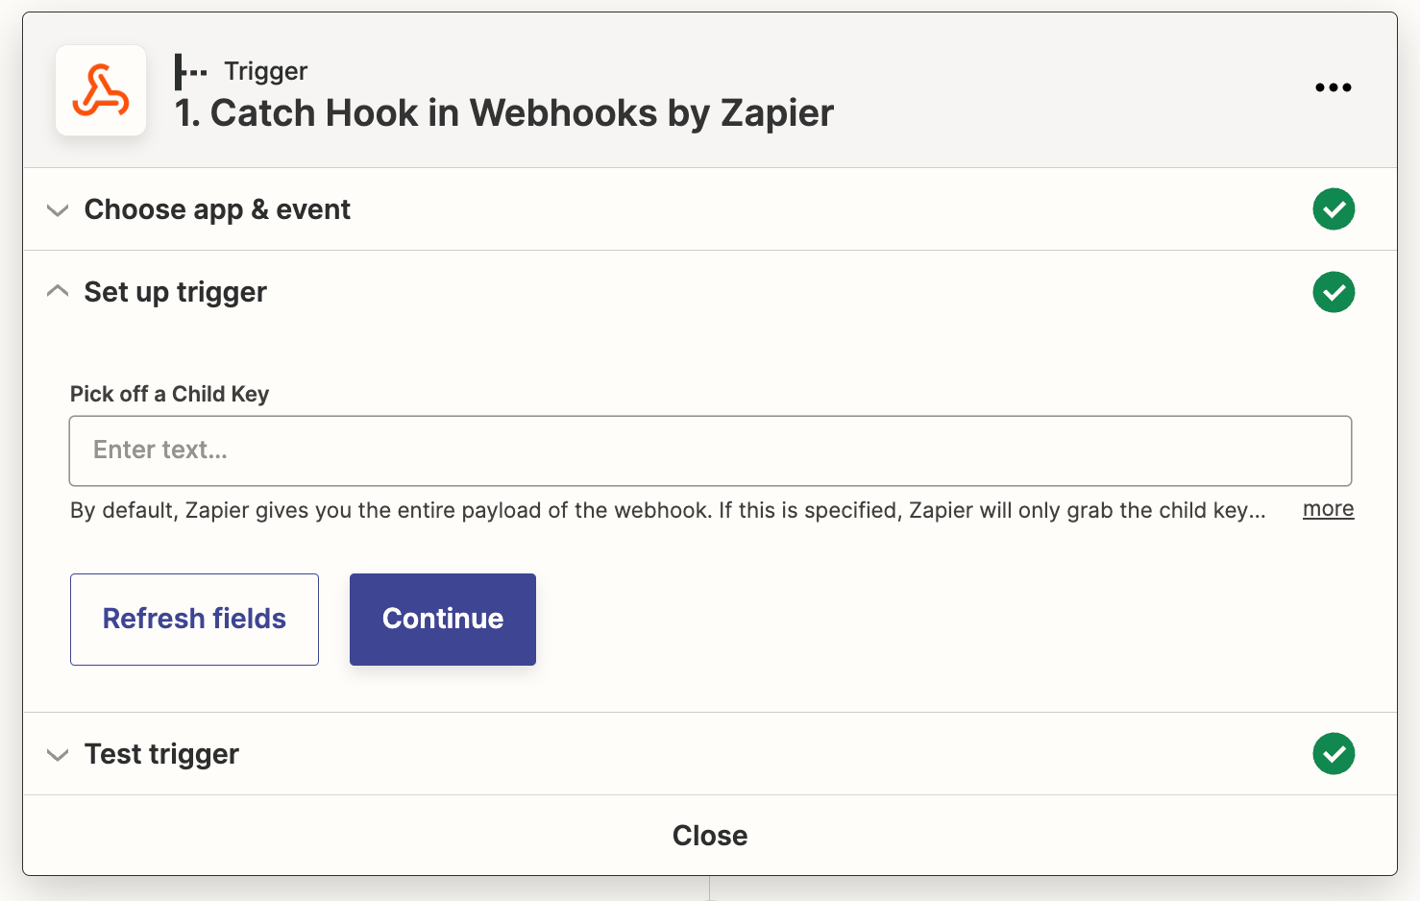Screen dimensions: 1420x901
Task: Show full description via the more link
Action: (1328, 509)
